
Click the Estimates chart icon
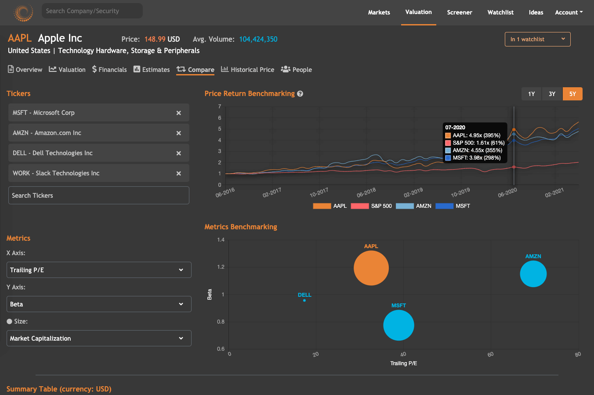(x=137, y=69)
